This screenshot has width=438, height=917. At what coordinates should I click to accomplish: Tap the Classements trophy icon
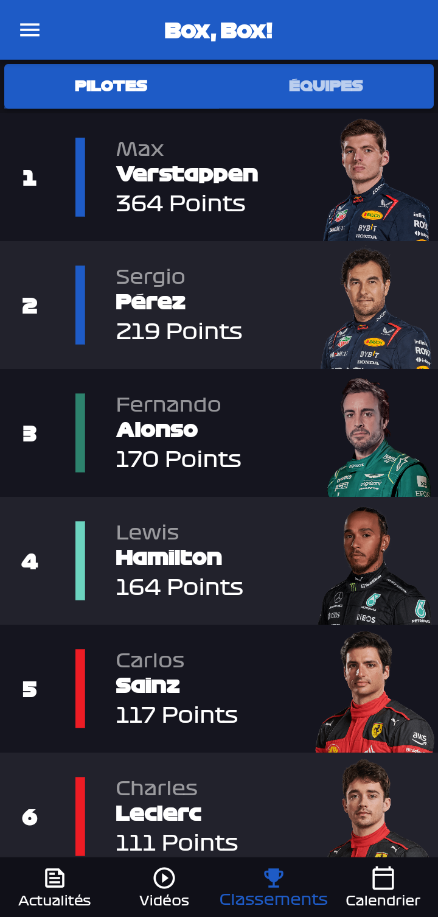[274, 877]
